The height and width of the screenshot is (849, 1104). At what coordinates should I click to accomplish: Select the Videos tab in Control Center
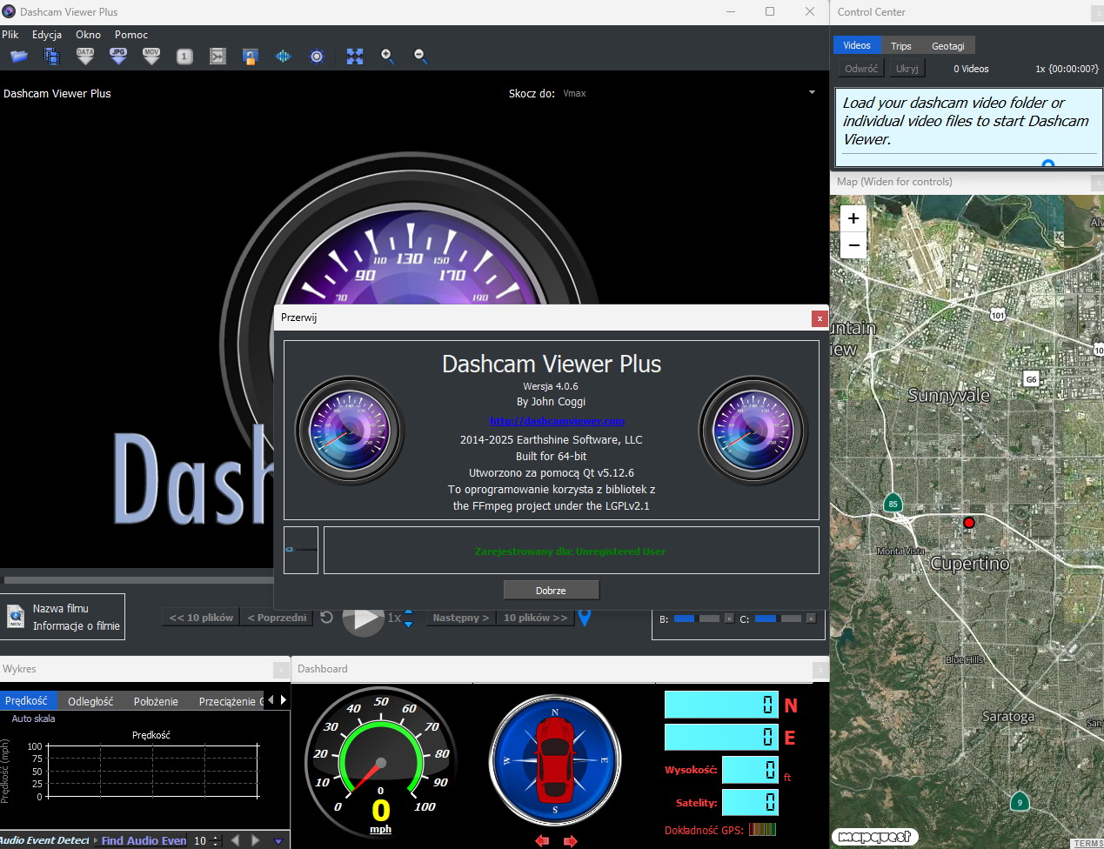pyautogui.click(x=857, y=45)
